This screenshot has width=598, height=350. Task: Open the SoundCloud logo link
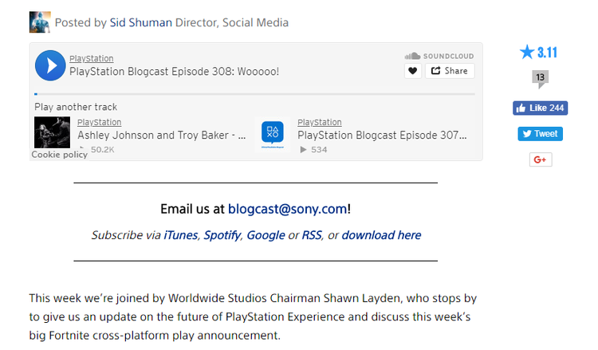439,56
